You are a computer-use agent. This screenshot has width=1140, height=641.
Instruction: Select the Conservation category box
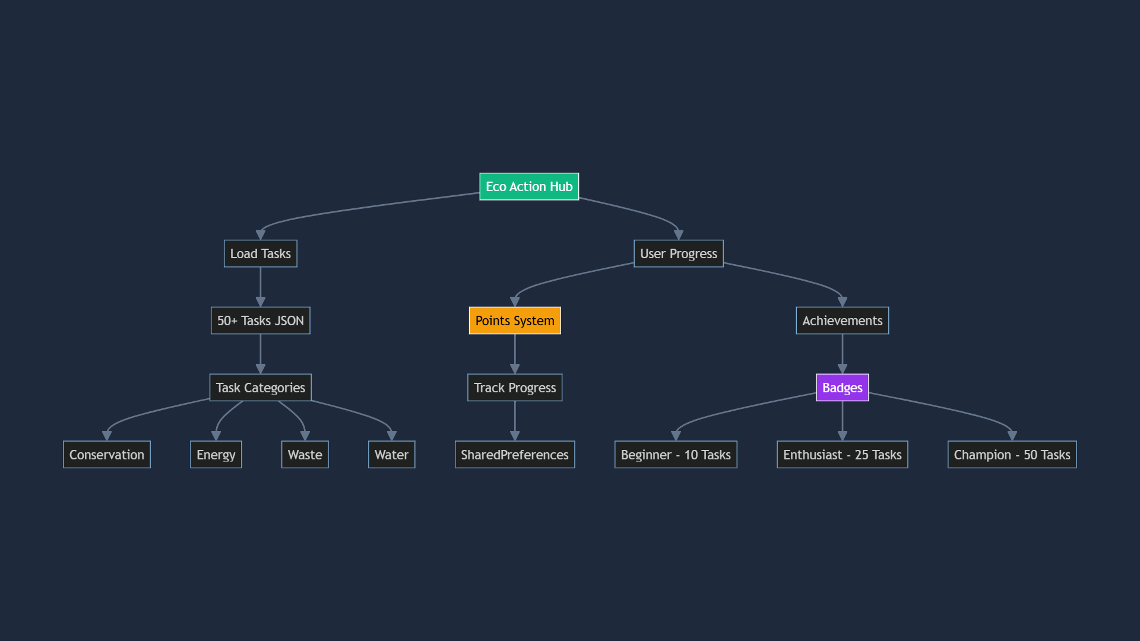click(107, 455)
